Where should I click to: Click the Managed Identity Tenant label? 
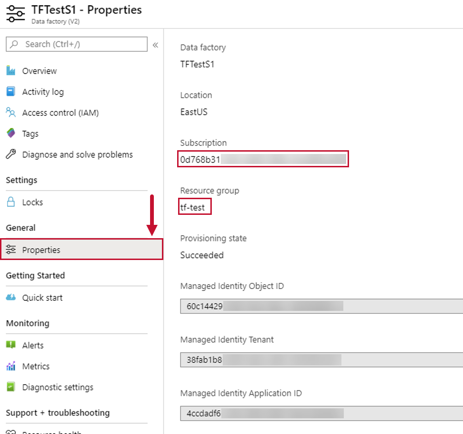[x=227, y=339]
